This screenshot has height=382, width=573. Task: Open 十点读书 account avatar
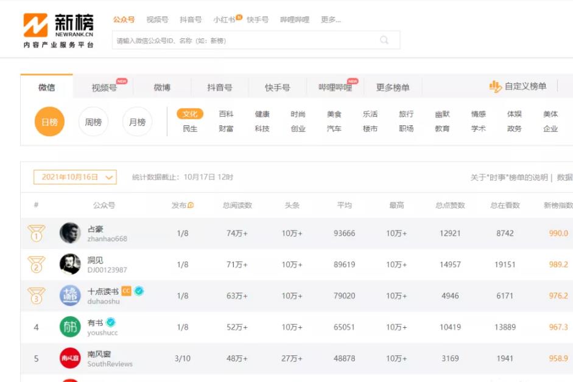tap(70, 296)
